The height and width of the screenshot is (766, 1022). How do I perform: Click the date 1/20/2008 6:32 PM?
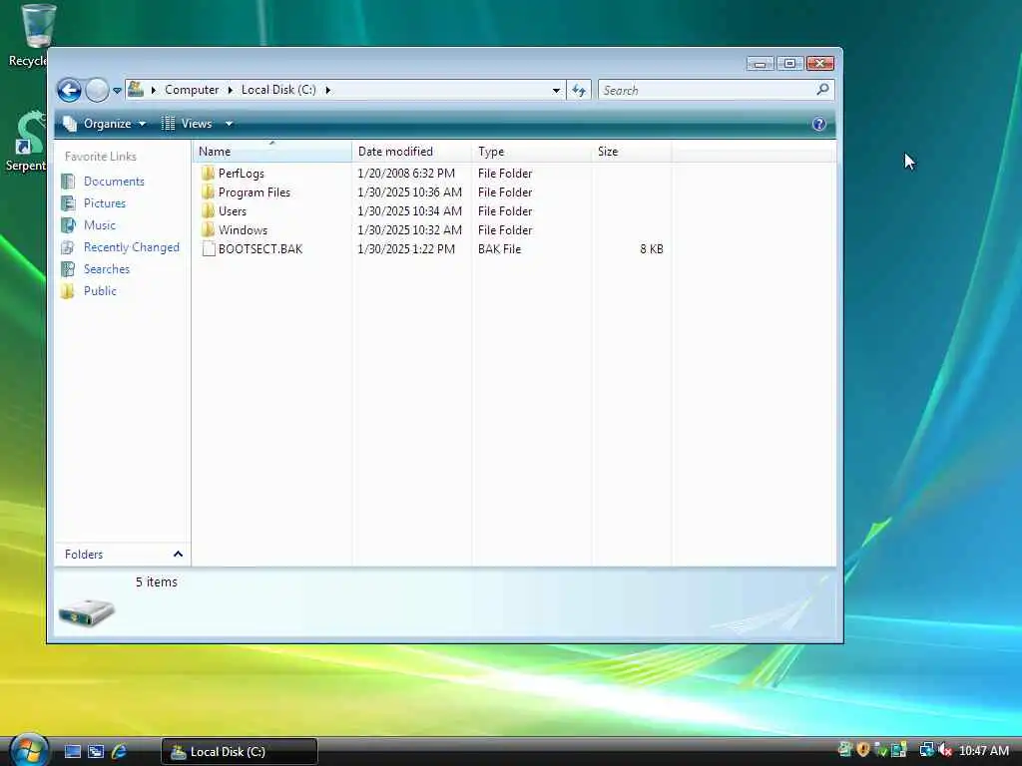click(x=406, y=174)
